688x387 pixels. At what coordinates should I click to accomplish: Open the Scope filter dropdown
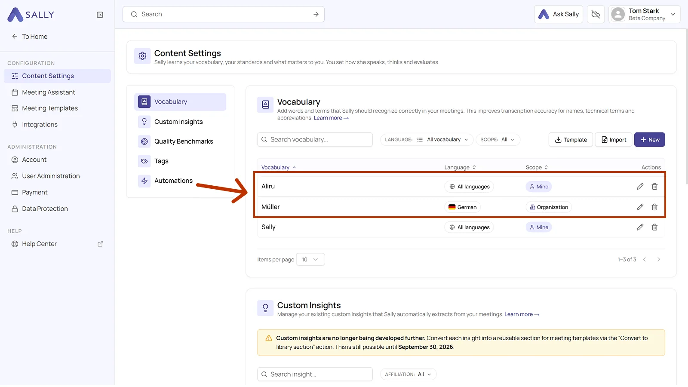(x=498, y=140)
